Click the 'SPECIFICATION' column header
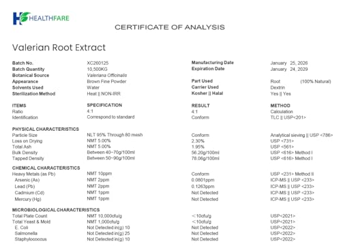Screen dimensions: 341x246 coord(104,105)
